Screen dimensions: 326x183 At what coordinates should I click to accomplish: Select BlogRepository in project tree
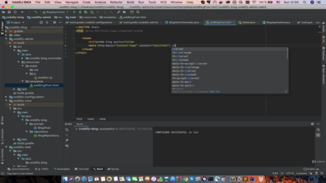tap(48, 136)
